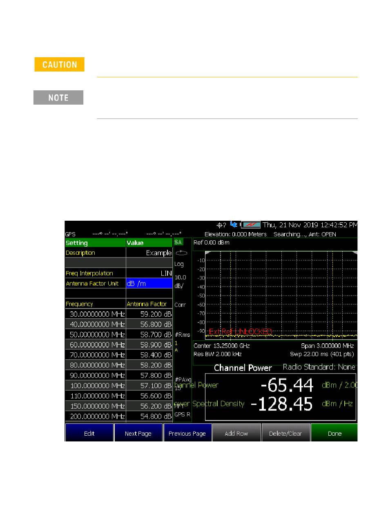Click the Channel Power title
This screenshot has width=388, height=515.
(243, 368)
